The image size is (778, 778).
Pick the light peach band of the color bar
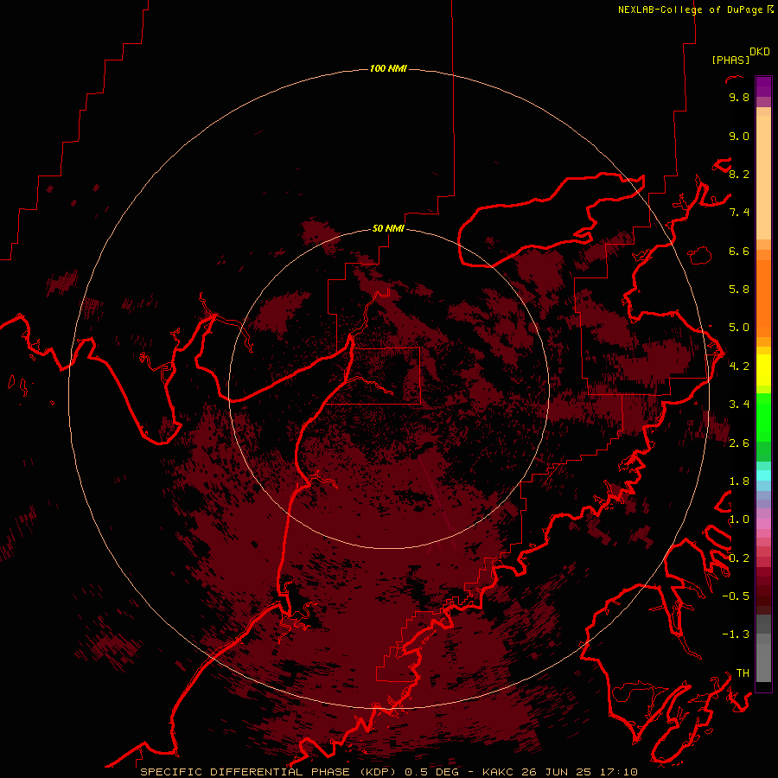[x=763, y=177]
